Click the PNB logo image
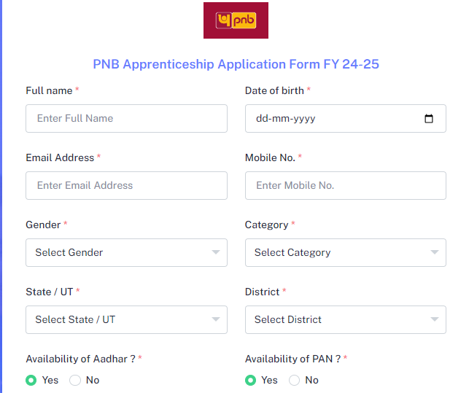The image size is (469, 393). 236,20
